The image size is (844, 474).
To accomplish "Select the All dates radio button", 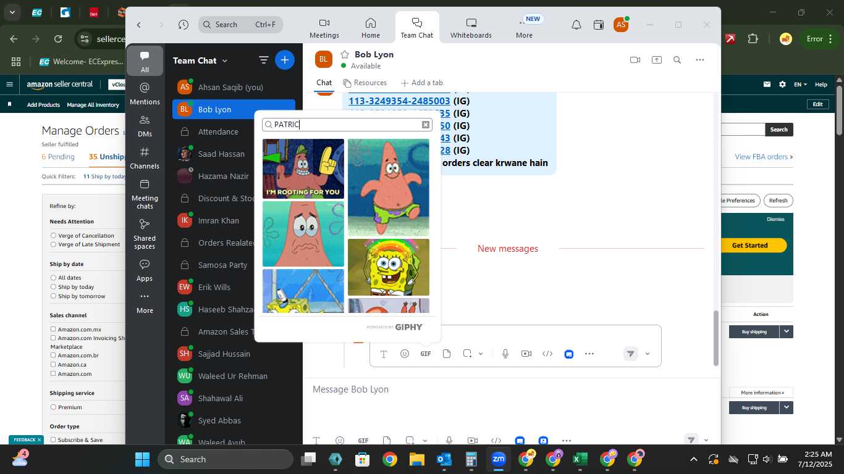I will [53, 278].
